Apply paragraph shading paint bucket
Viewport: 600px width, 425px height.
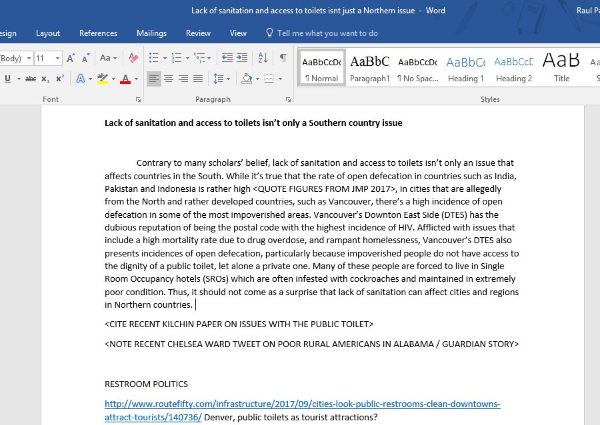[x=247, y=79]
